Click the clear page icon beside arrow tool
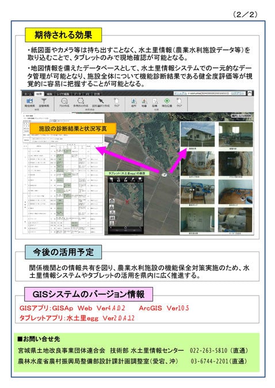The width and height of the screenshot is (275, 388). [116, 100]
